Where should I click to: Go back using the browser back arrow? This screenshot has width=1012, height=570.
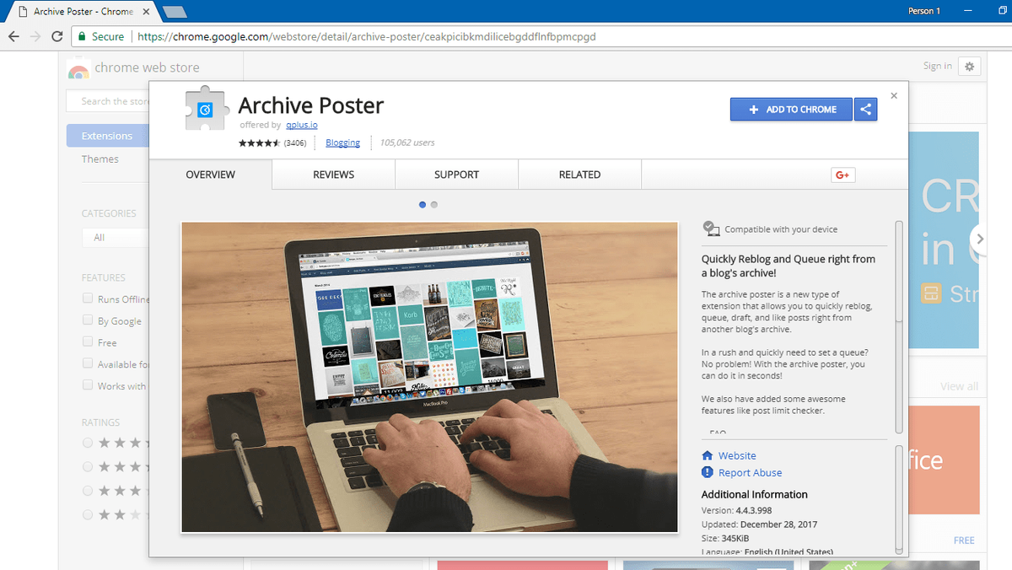click(x=14, y=37)
